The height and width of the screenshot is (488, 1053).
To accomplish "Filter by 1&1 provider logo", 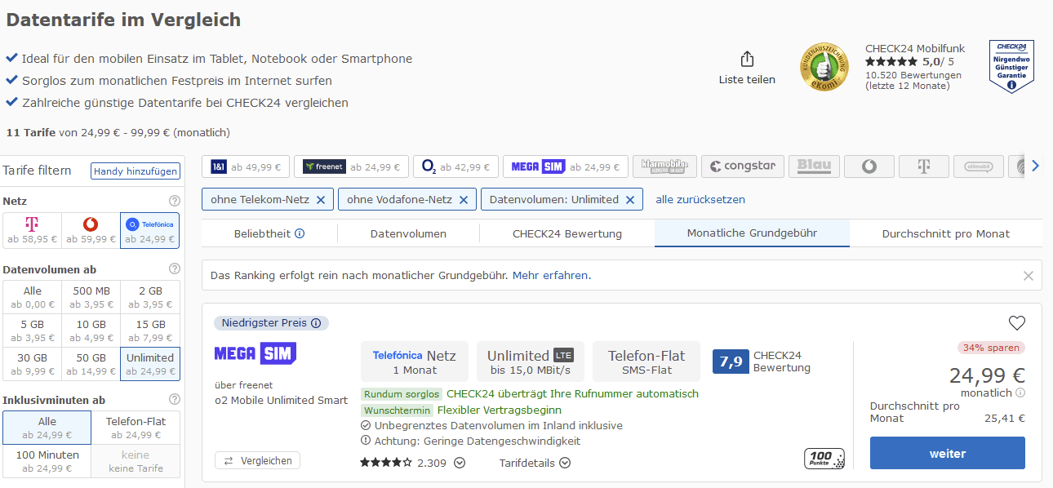I will tap(245, 166).
